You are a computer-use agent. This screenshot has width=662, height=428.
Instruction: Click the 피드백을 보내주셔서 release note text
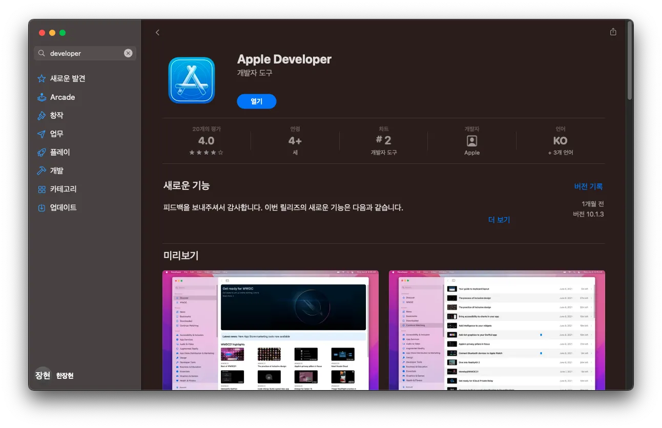(283, 208)
